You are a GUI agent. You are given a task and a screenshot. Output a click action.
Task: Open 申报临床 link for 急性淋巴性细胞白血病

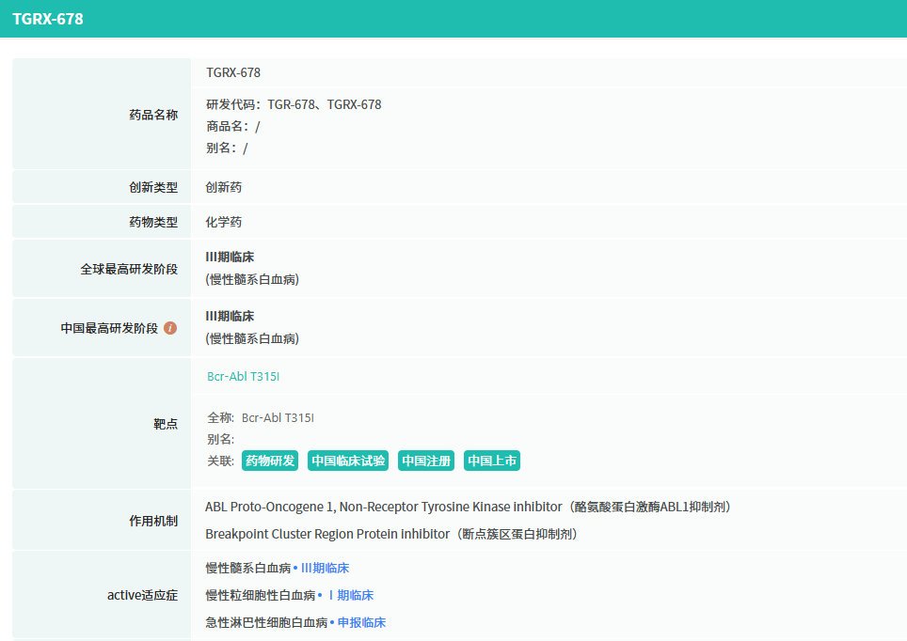(361, 622)
